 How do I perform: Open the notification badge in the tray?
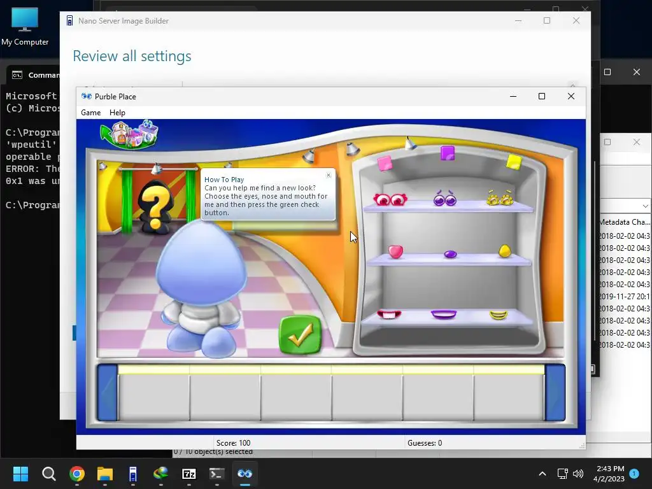[634, 473]
